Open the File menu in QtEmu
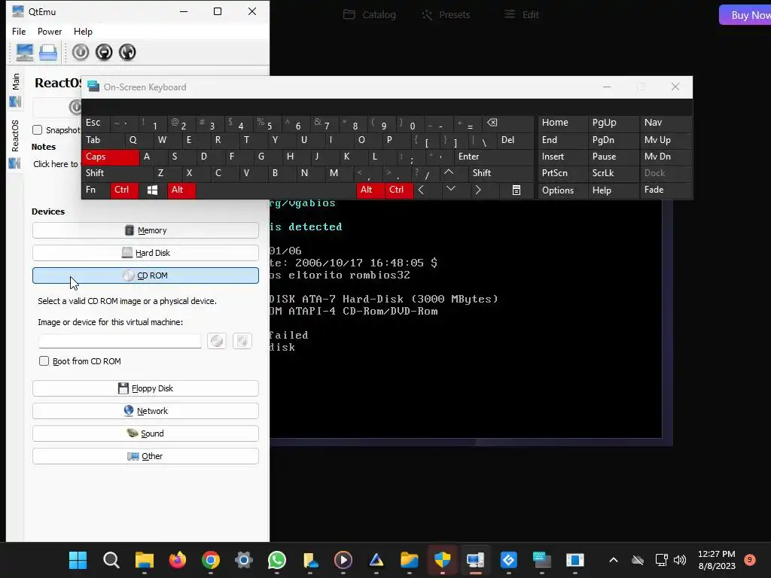The image size is (771, 578). coord(19,32)
